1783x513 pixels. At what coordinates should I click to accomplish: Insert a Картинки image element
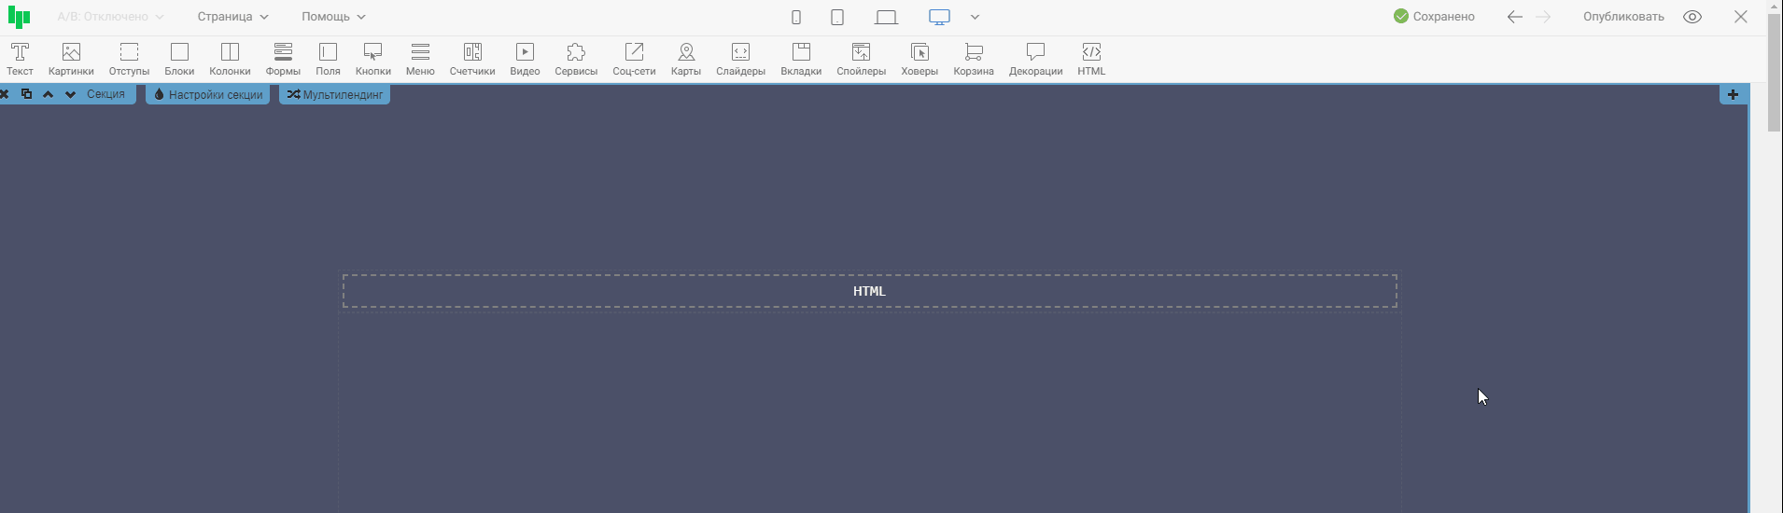[x=71, y=59]
